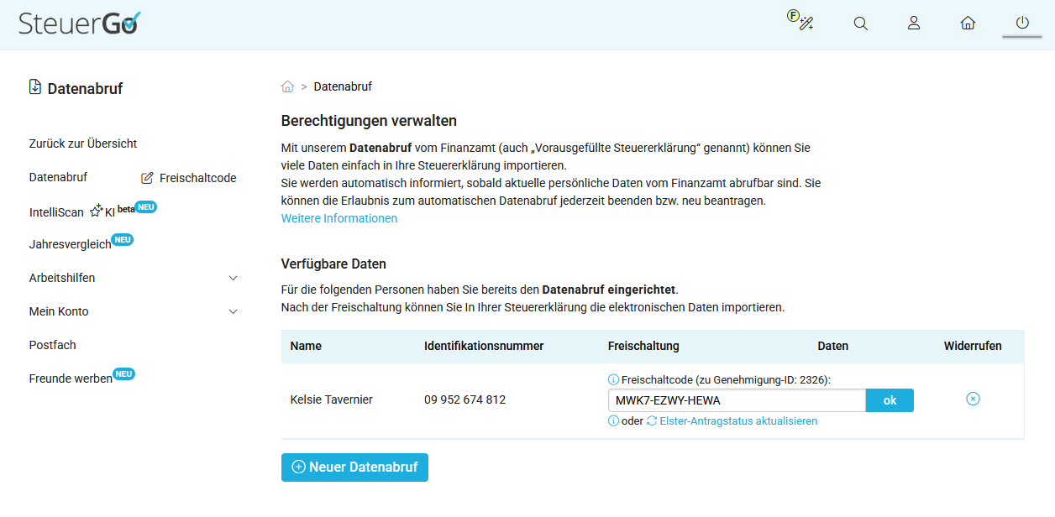This screenshot has height=517, width=1055.
Task: Go to home via header house icon
Action: pos(968,23)
